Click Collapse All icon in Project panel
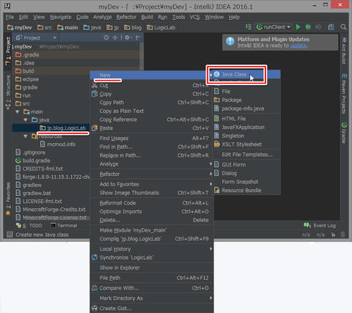 115,37
